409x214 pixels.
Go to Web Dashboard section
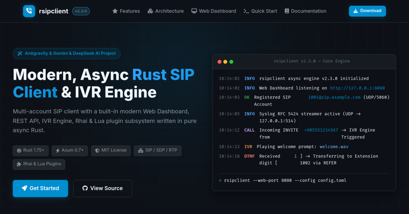click(214, 11)
